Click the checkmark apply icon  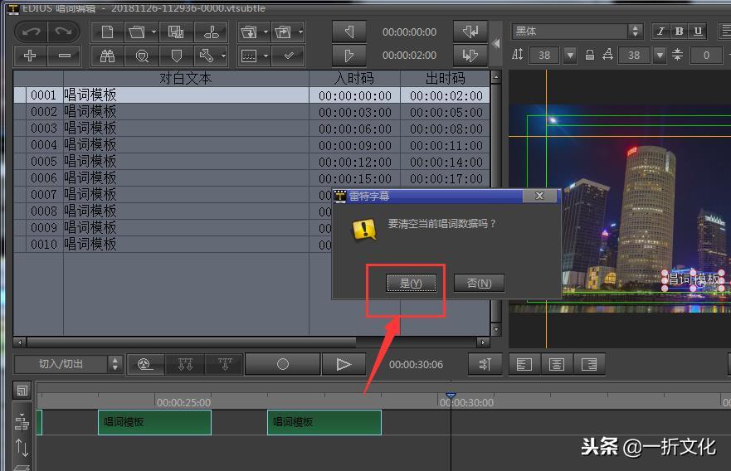[x=289, y=56]
